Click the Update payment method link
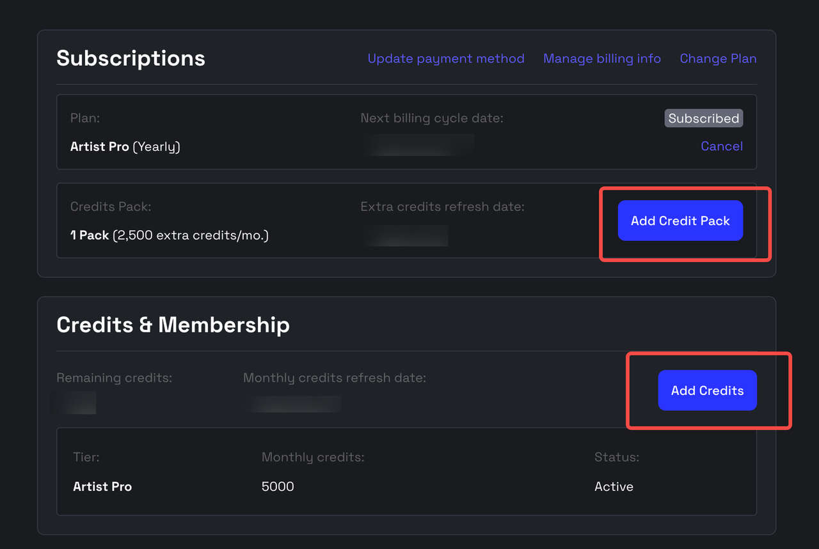Screen dimensions: 819x549 446,59
